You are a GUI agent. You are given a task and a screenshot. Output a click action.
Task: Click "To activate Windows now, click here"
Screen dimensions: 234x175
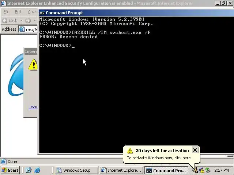point(159,158)
